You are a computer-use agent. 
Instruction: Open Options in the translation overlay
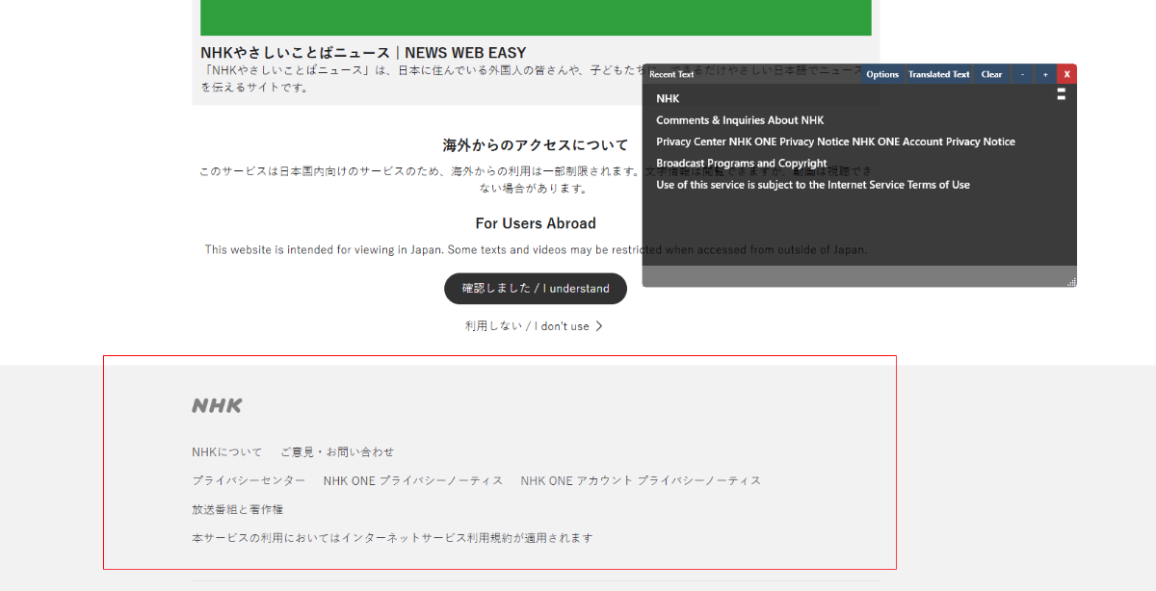point(880,74)
